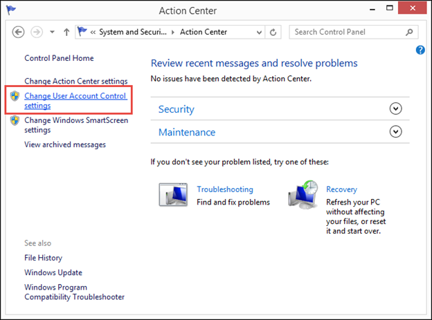The image size is (432, 320).
Task: Click the Troubleshooting computer icon
Action: (x=173, y=195)
